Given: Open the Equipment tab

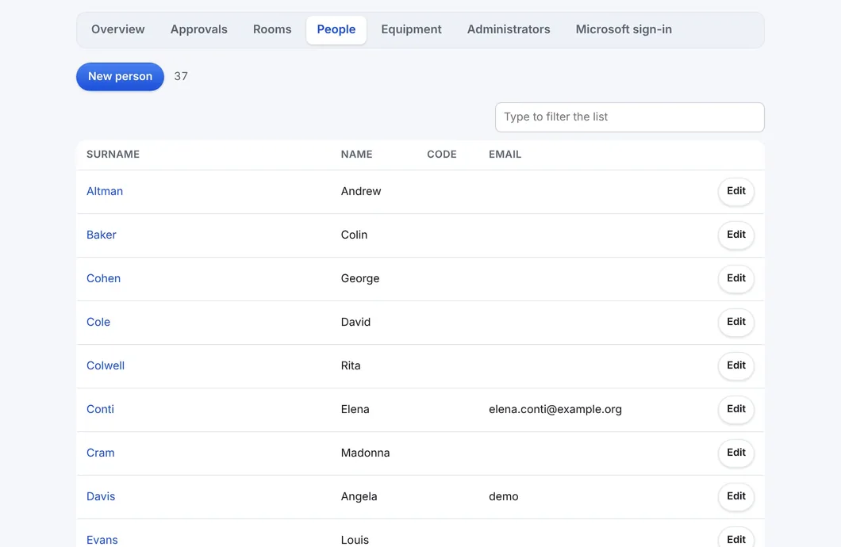Looking at the screenshot, I should (x=412, y=29).
